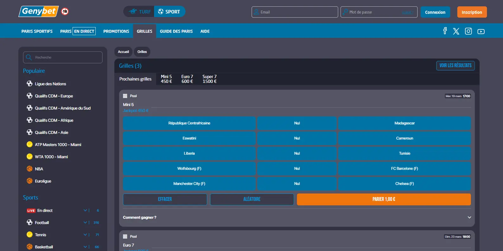Switch to SPORT mode

point(169,12)
